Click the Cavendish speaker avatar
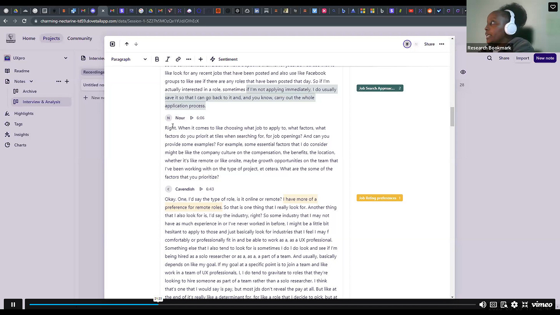This screenshot has width=560, height=315. [x=168, y=189]
